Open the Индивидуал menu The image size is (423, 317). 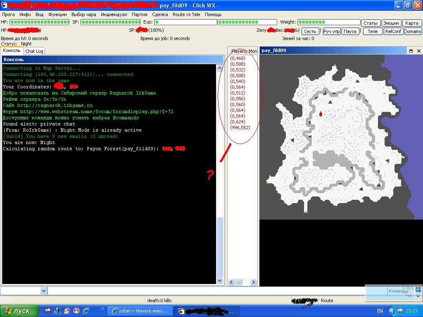coord(114,14)
